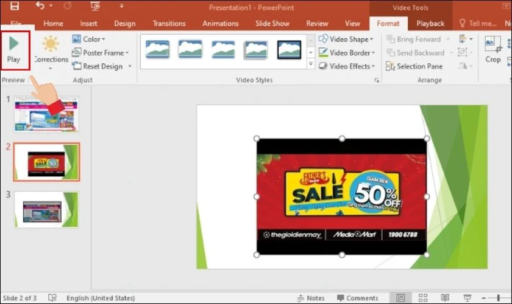Open the Video Shape menu
Viewport: 512px width, 304px height.
tap(346, 39)
